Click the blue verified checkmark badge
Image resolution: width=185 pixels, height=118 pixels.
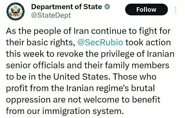(x=107, y=7)
